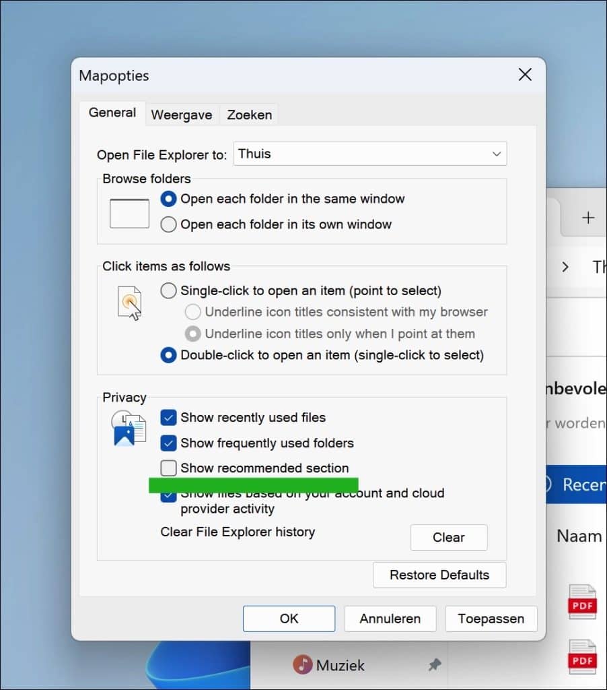Click the Restore Defaults button

pyautogui.click(x=439, y=575)
